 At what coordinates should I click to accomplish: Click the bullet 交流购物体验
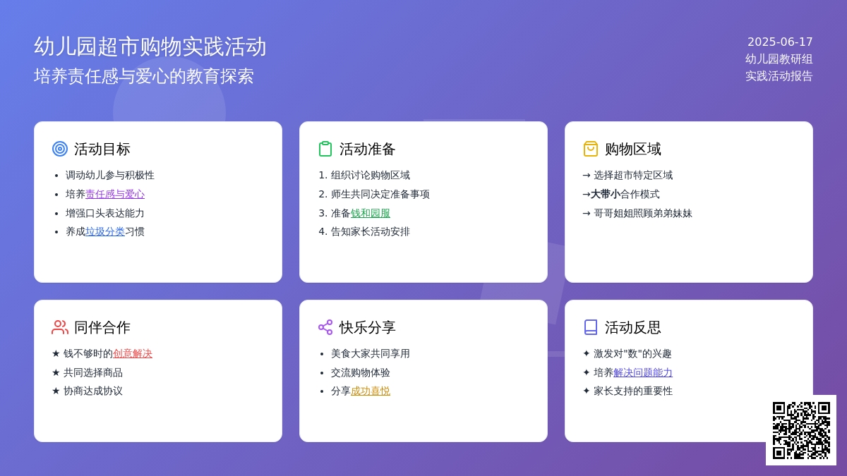(x=361, y=372)
